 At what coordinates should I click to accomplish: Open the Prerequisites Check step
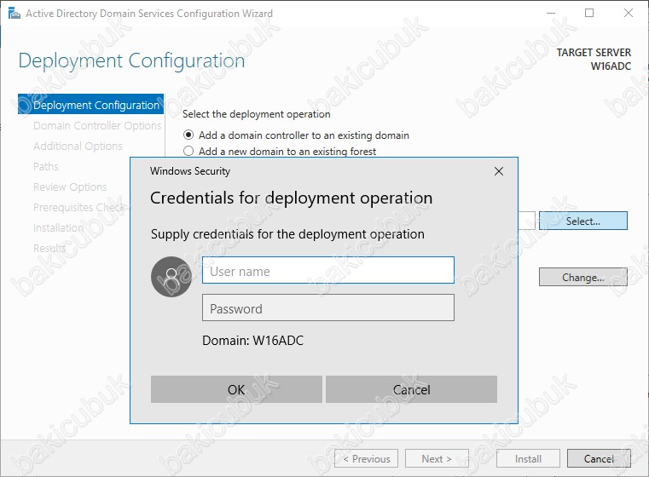point(78,207)
